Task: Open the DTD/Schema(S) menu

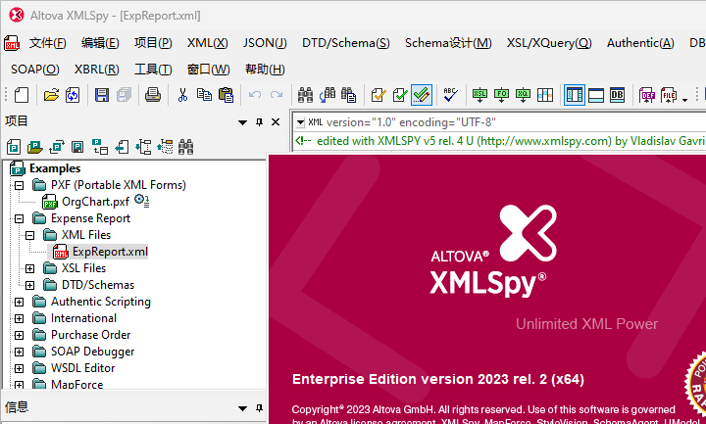Action: click(346, 43)
